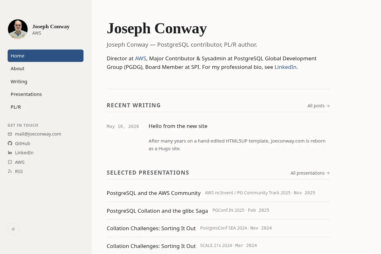Select the Home navigation item

pyautogui.click(x=45, y=56)
